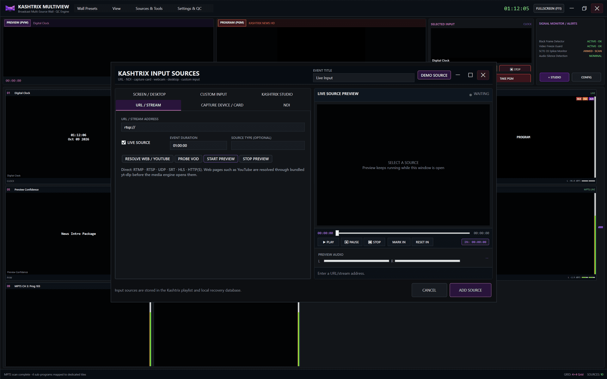Open the View menu
Screen dimensions: 607x379
click(116, 9)
